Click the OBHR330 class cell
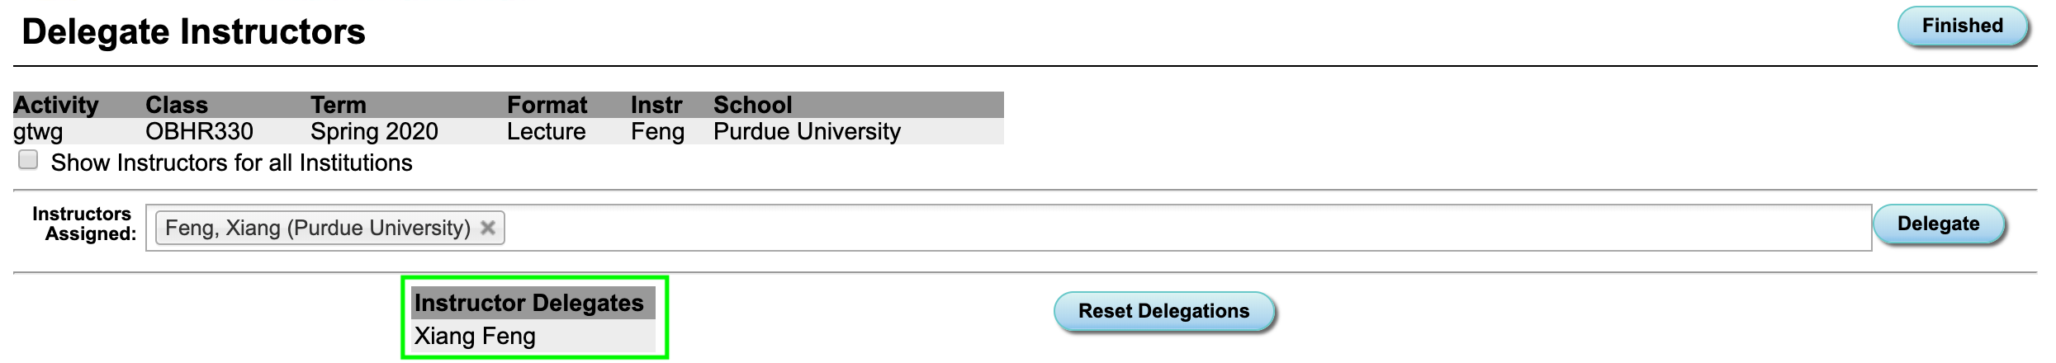This screenshot has height=363, width=2056. [199, 132]
